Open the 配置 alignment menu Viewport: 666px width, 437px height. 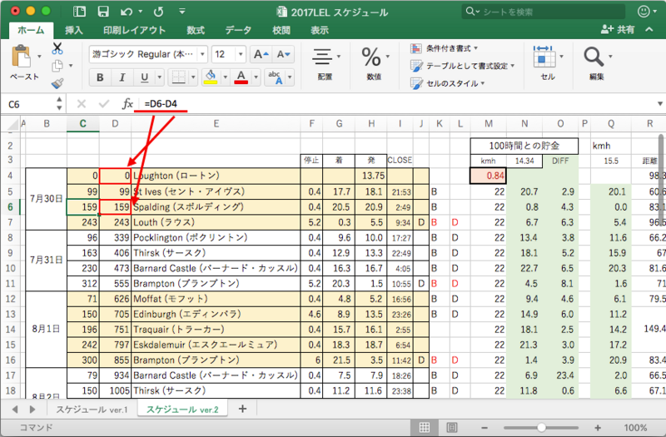(326, 63)
